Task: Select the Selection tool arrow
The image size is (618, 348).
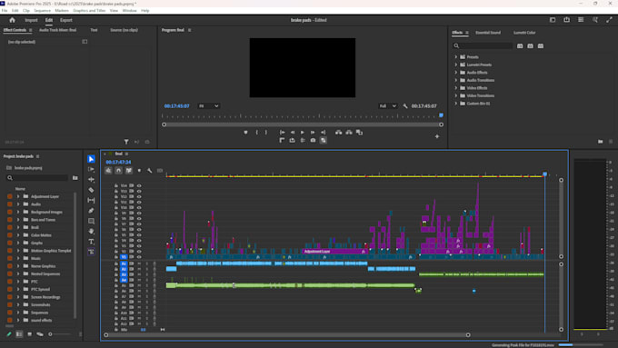Action: click(91, 159)
